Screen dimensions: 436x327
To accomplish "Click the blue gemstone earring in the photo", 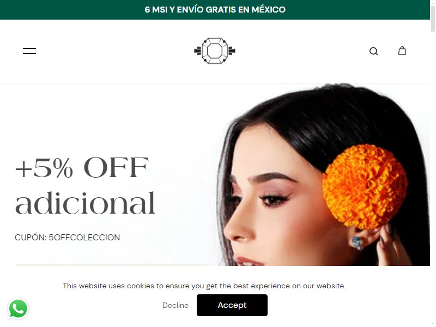I will [358, 243].
